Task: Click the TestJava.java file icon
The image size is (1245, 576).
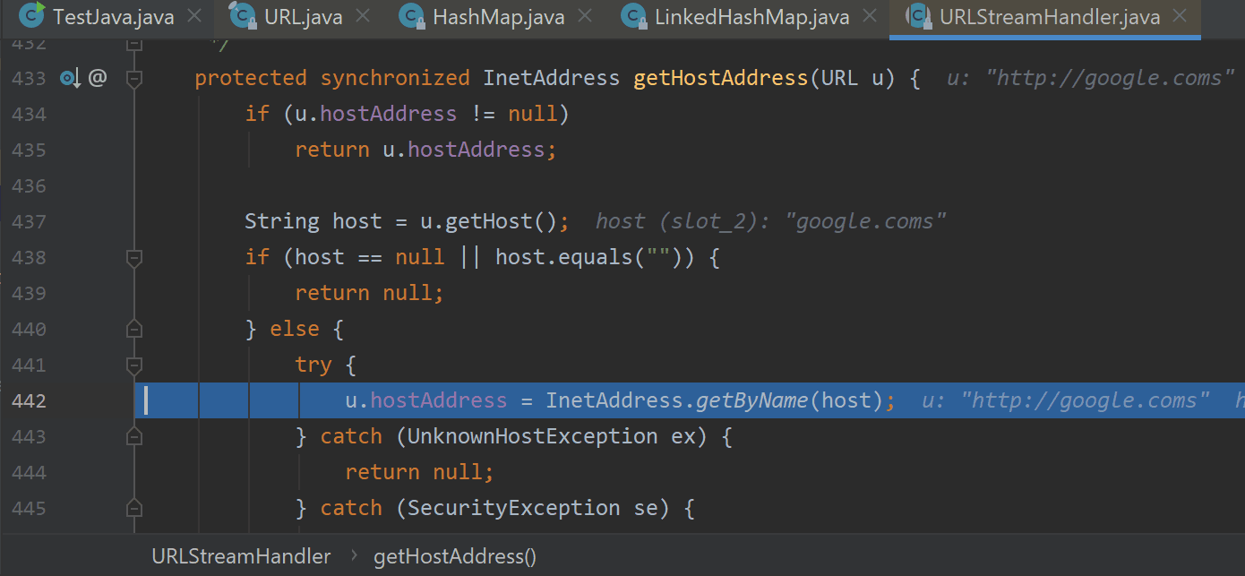Action: (x=33, y=16)
